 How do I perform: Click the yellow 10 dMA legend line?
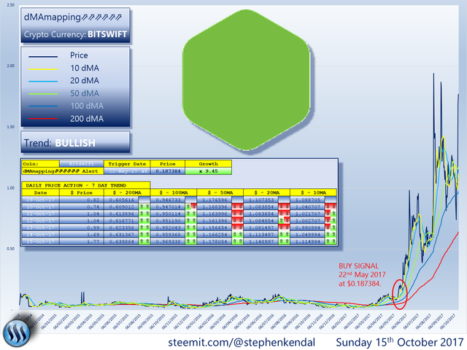coord(43,69)
